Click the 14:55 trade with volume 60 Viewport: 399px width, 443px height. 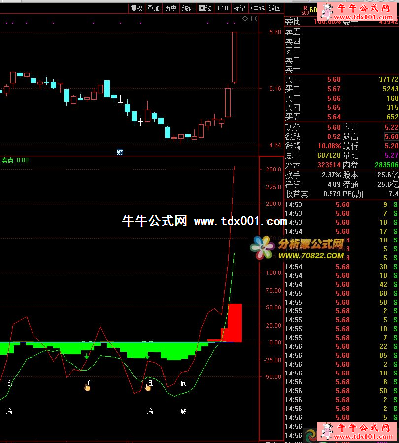click(341, 294)
